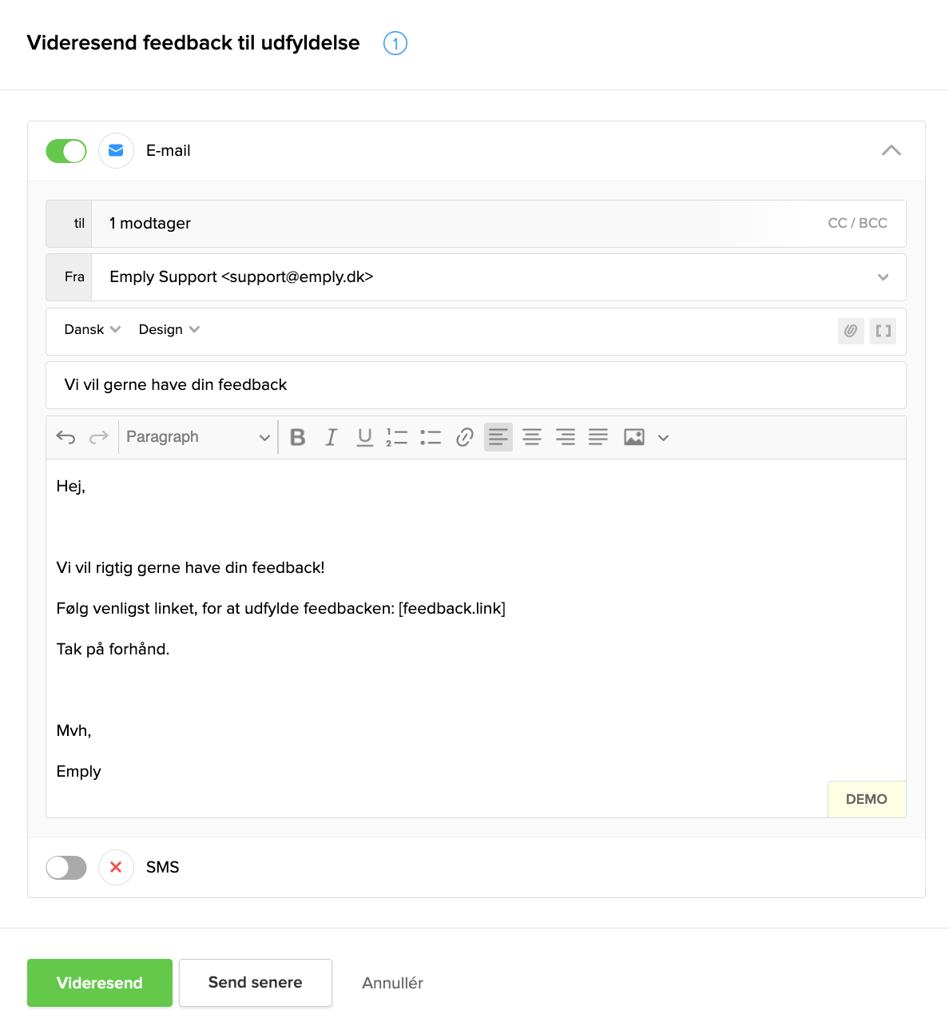This screenshot has height=1018, width=949.
Task: Click the Underline icon
Action: point(364,437)
